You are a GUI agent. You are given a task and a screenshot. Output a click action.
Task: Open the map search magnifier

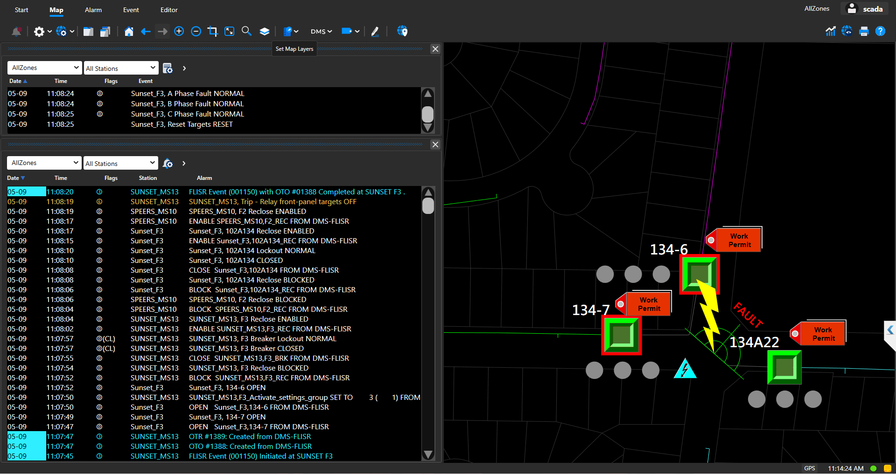246,31
